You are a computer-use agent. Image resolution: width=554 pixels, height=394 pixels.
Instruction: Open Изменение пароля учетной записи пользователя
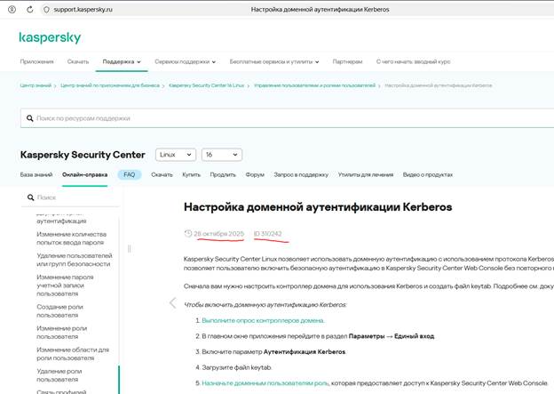click(65, 285)
